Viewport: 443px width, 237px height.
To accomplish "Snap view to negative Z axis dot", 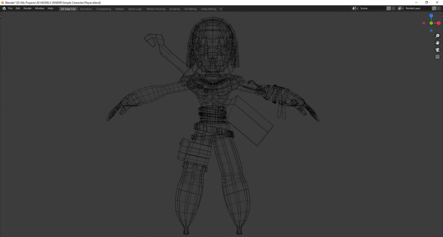I will pos(431,30).
